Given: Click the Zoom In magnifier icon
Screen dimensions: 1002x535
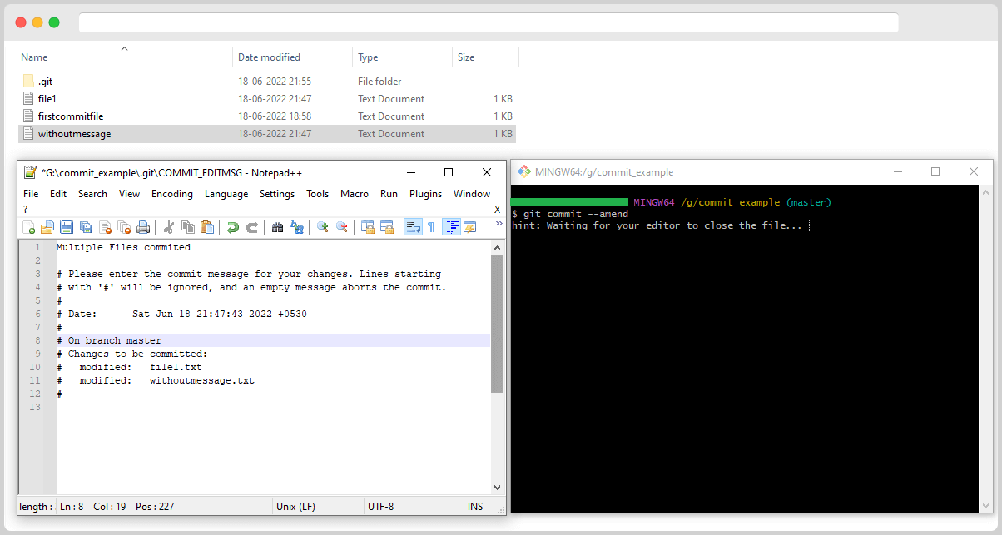Looking at the screenshot, I should [323, 227].
